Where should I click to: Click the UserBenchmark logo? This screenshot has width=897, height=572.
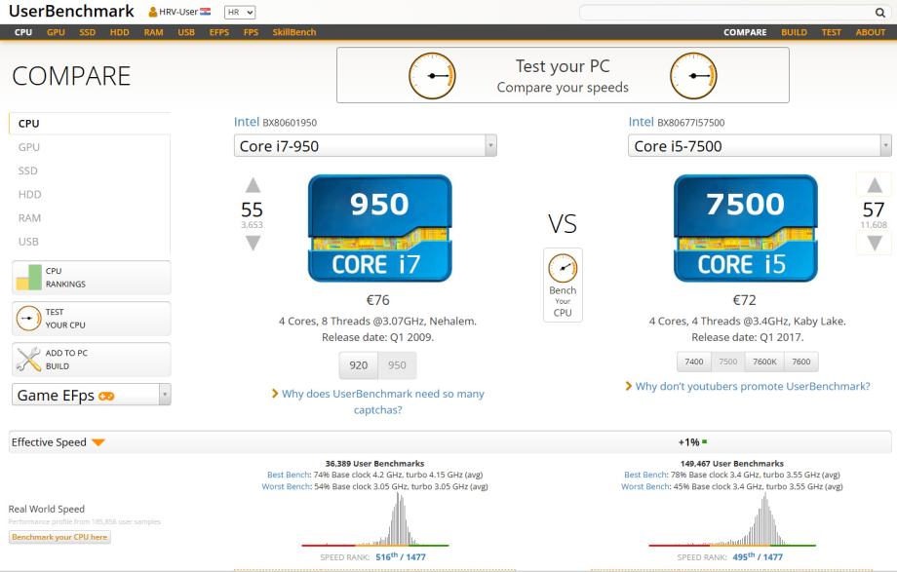71,12
